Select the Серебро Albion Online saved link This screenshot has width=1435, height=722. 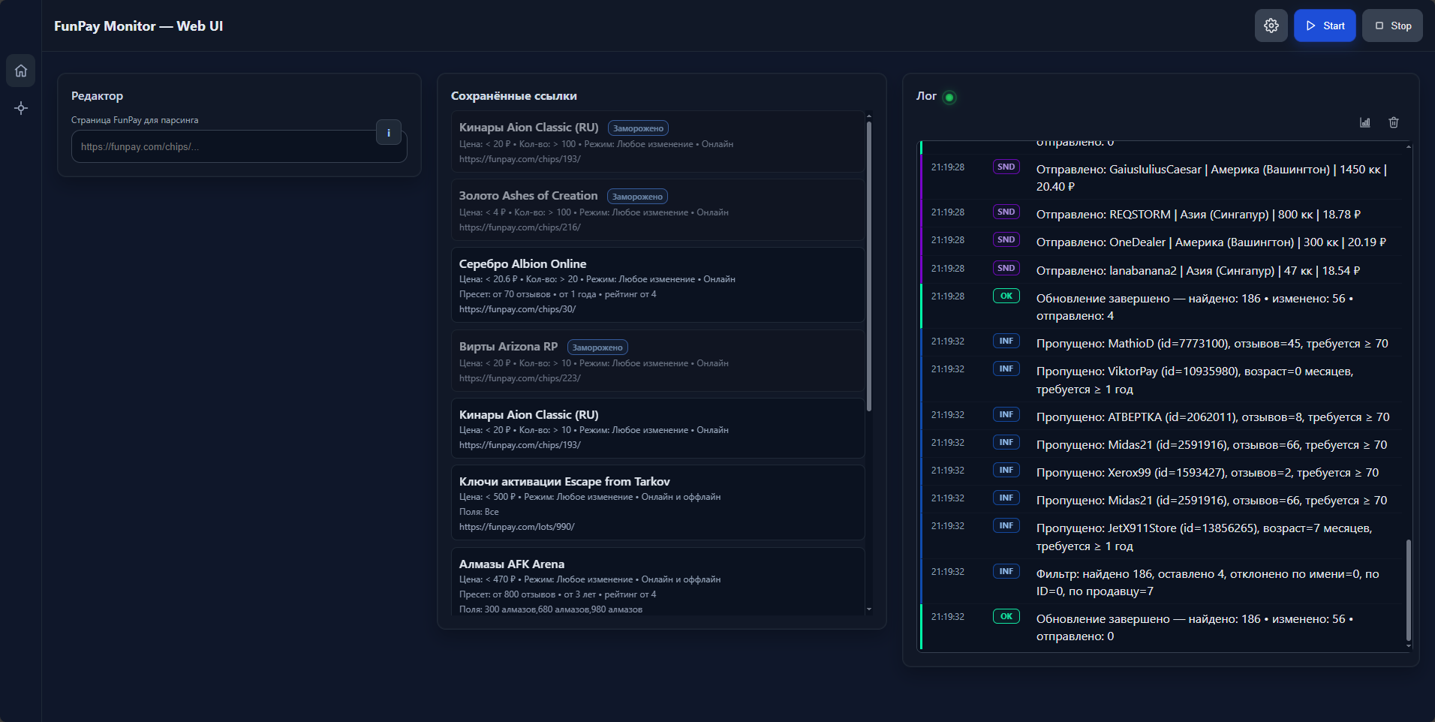(657, 285)
